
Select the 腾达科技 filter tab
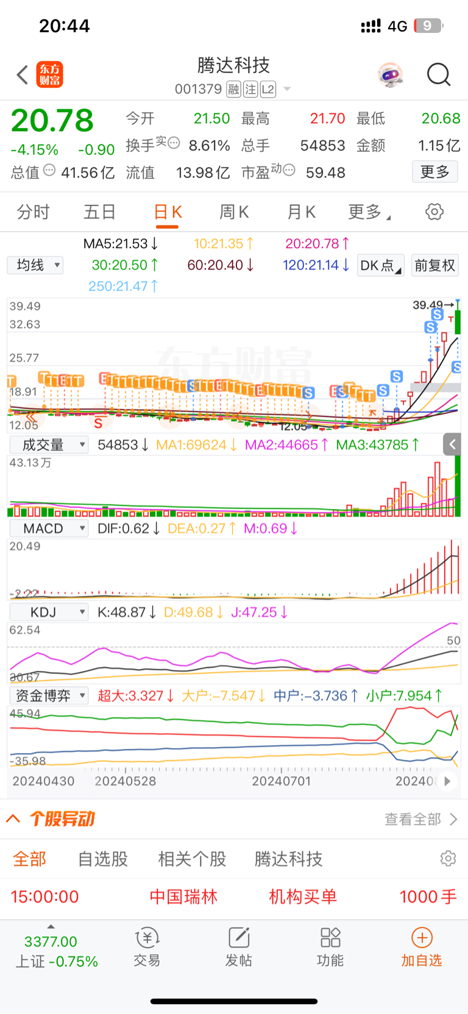(x=288, y=859)
